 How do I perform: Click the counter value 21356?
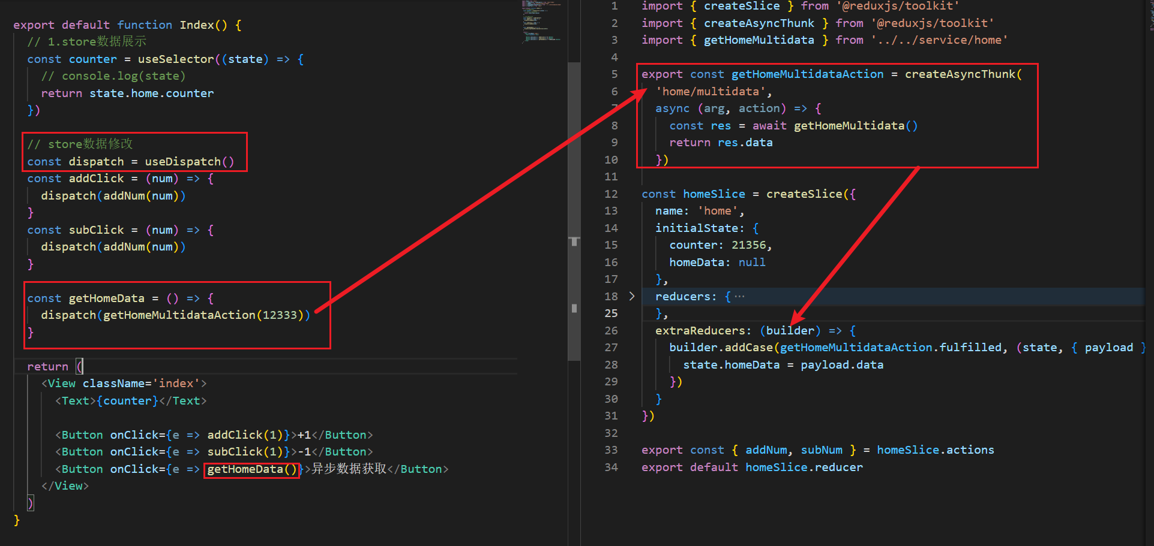[x=748, y=245]
